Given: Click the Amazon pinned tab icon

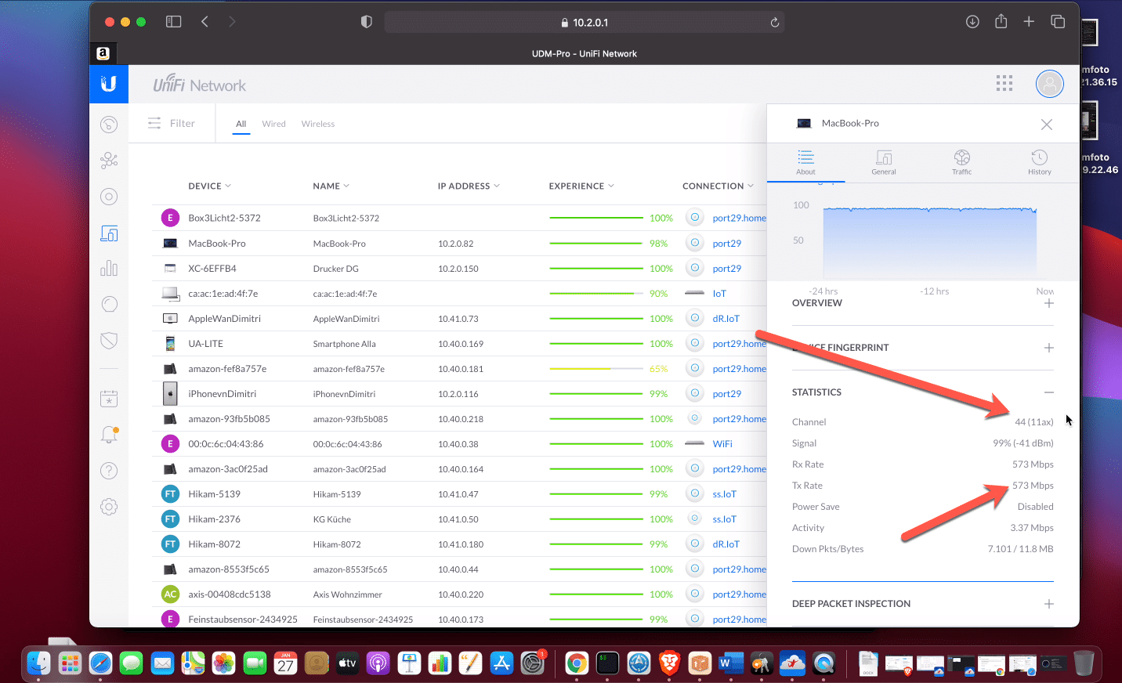Looking at the screenshot, I should 103,53.
